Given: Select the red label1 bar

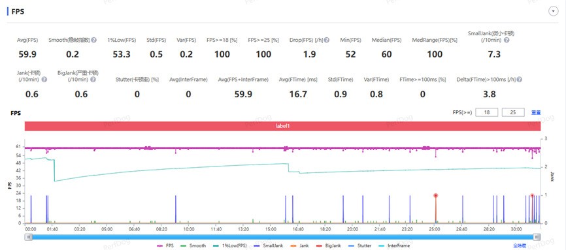Looking at the screenshot, I should point(282,126).
